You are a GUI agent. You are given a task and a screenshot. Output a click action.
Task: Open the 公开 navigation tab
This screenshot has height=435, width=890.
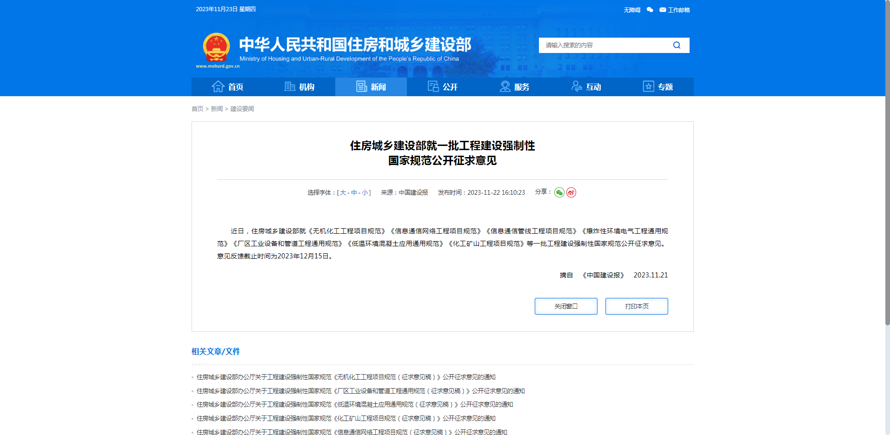(x=443, y=87)
